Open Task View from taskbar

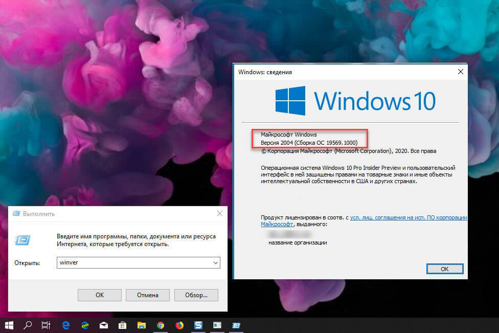(x=46, y=325)
